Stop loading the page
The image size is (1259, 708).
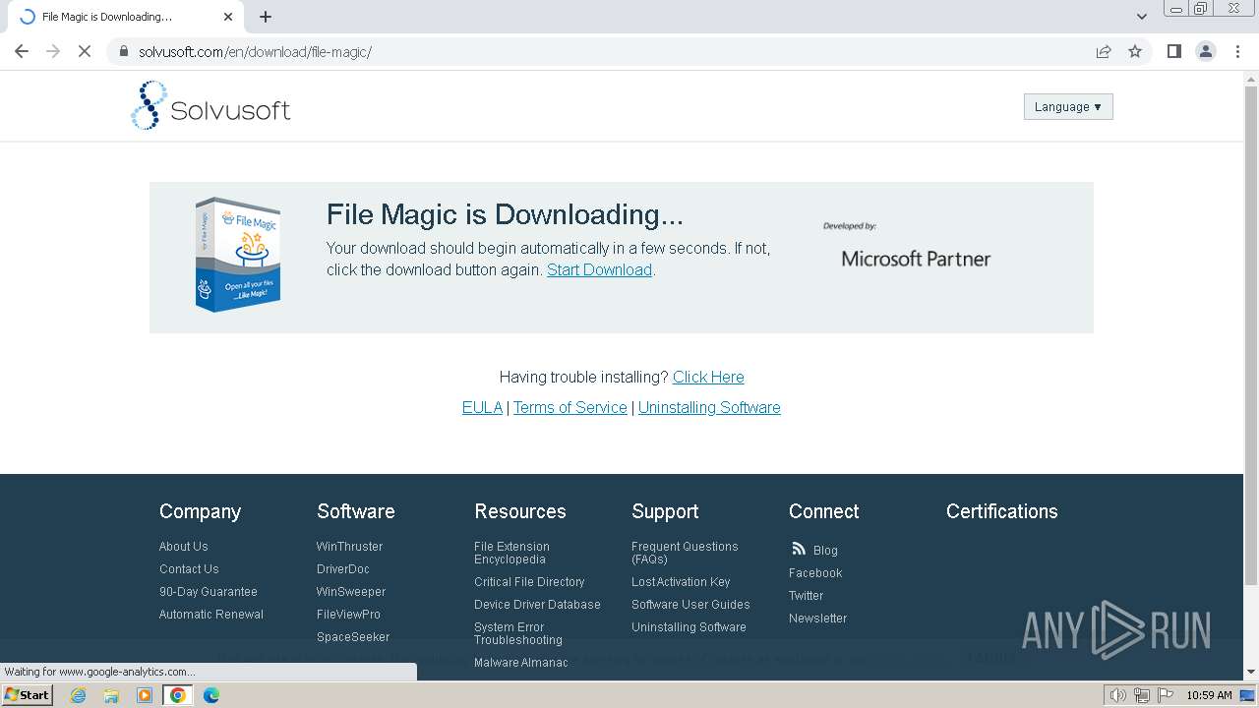(85, 52)
